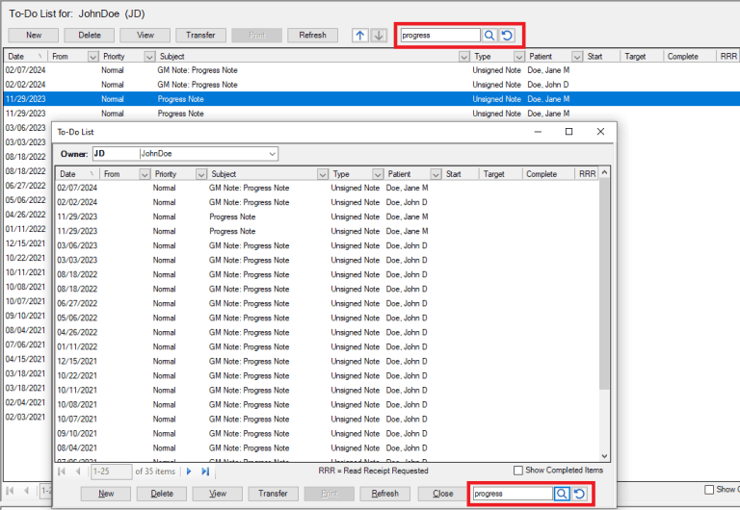The height and width of the screenshot is (510, 740).
Task: Click the move up arrow in the toolbar
Action: pyautogui.click(x=360, y=36)
